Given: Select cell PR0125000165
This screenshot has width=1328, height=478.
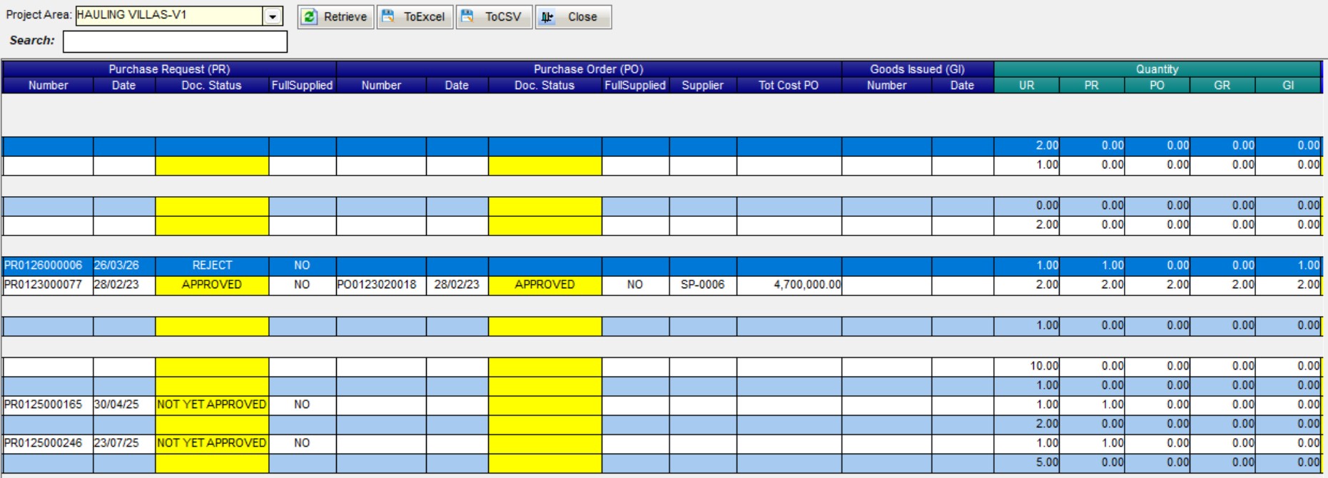Looking at the screenshot, I should tap(48, 405).
